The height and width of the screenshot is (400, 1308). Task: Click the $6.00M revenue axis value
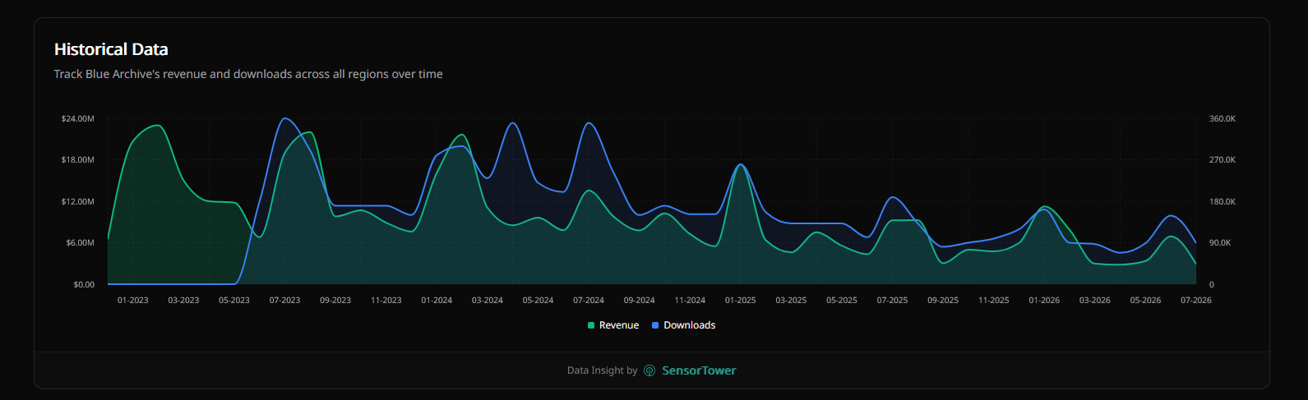tap(81, 243)
